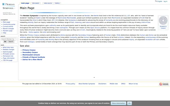Switch to the discussion tab

click(36, 3)
